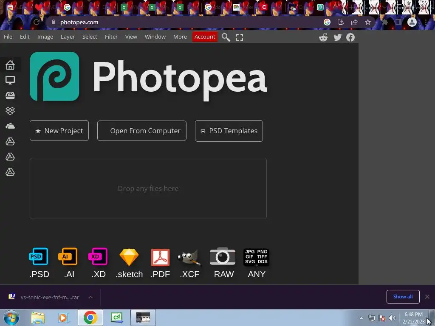
Task: Click Open From Computer button
Action: coord(142,131)
